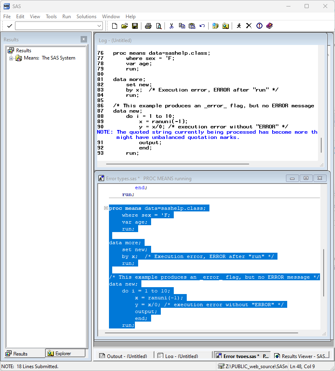Close the Results panel with X button
This screenshot has height=371, width=335.
click(83, 39)
